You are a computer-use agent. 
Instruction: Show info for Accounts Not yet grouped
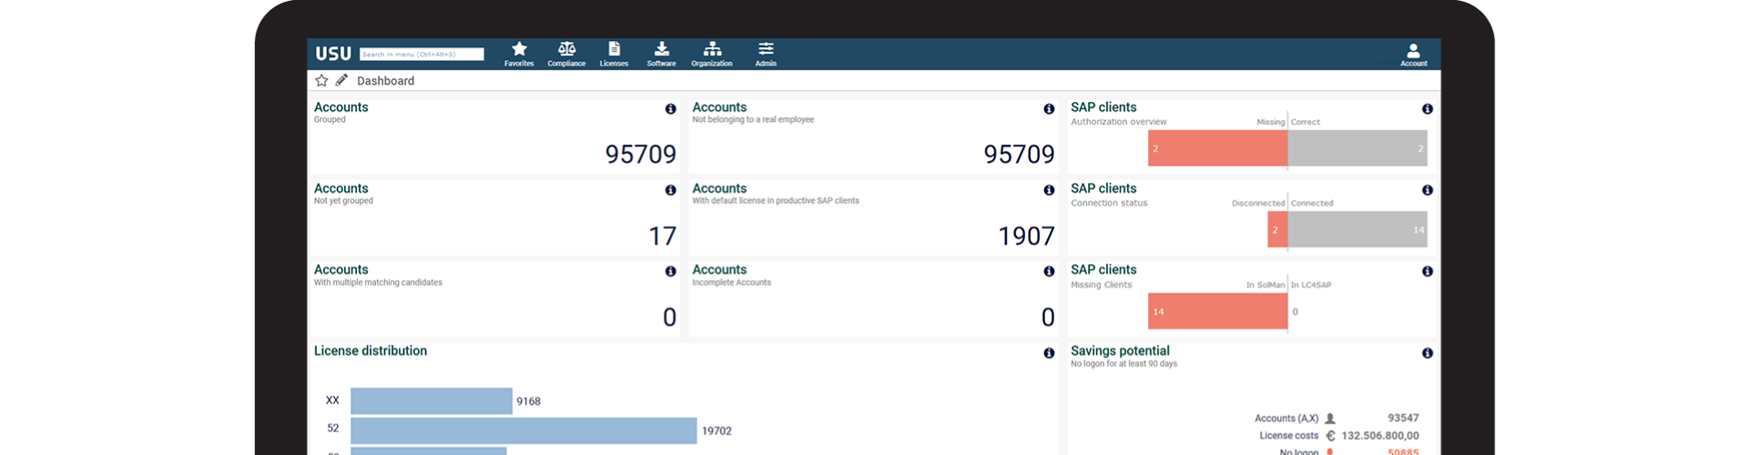pos(670,190)
